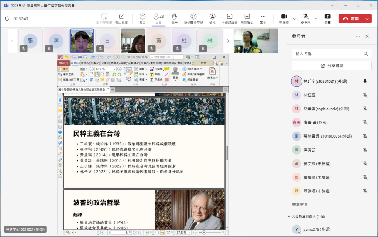Select the Highlight (突顯) tool

[x=155, y=74]
